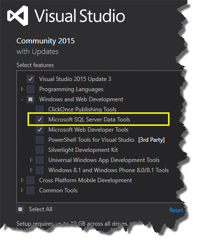Uncheck Microsoft SQL Server Data Tools
Viewport: 198px width, 243px height.
click(x=40, y=120)
